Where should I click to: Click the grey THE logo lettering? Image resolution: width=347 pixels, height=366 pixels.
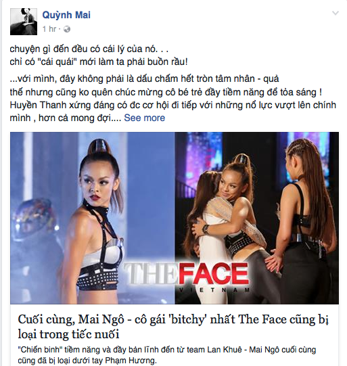tap(150, 273)
